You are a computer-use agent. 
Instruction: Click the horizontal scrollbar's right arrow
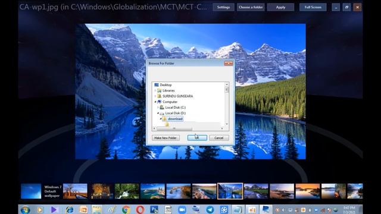coord(222,129)
